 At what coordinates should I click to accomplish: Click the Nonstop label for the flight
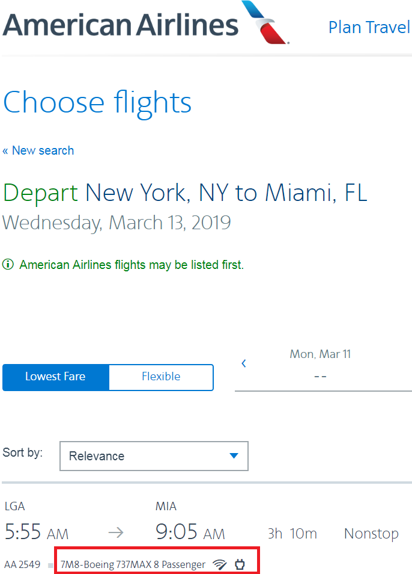(x=371, y=534)
